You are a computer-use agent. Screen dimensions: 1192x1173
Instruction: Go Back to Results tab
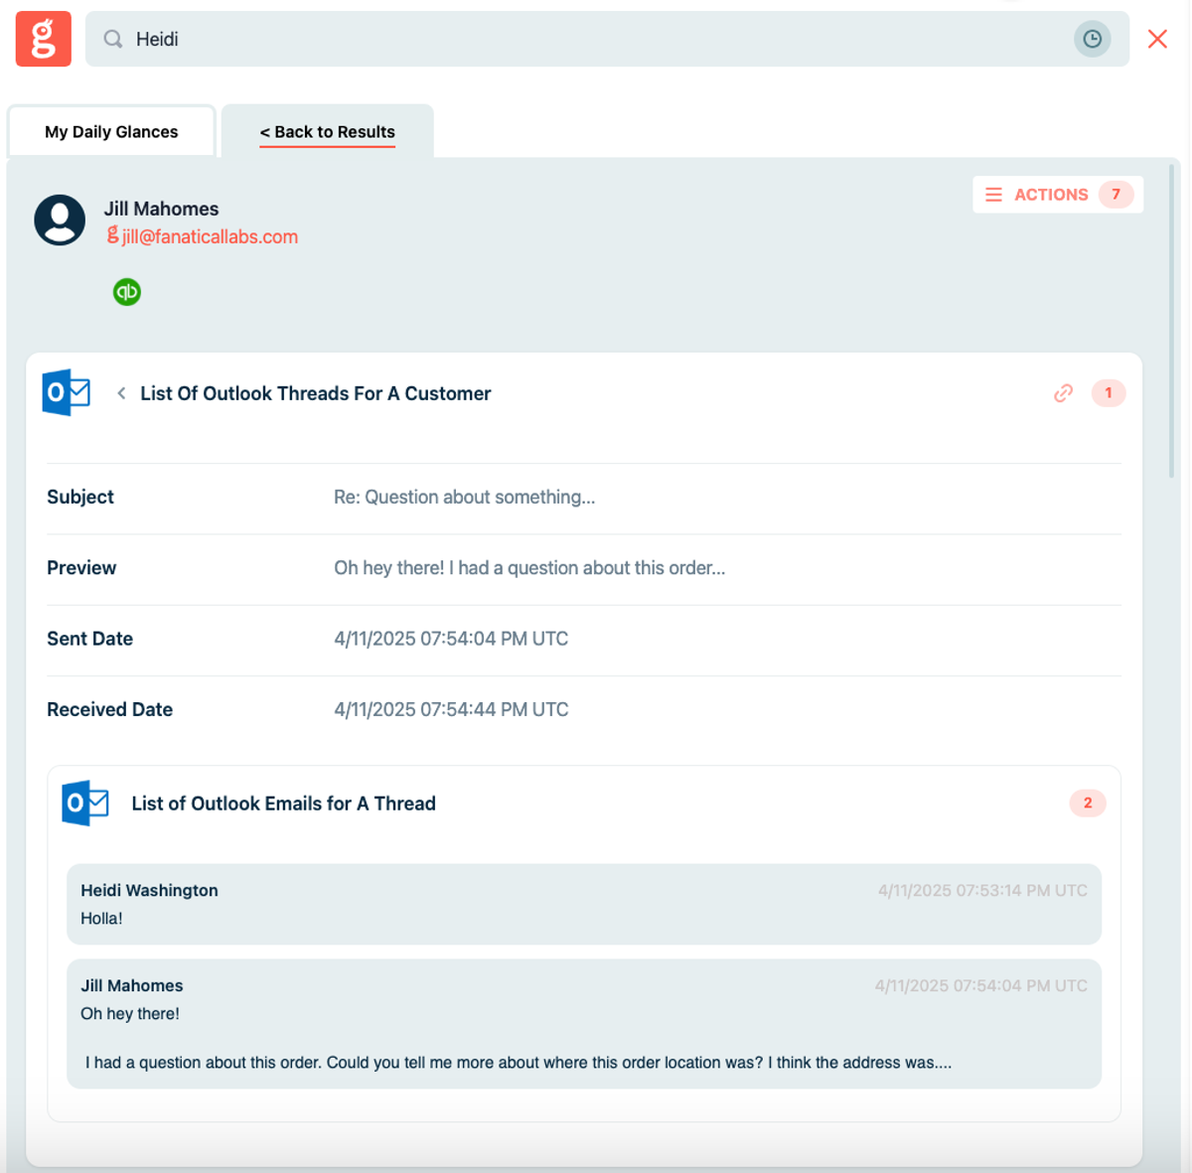point(327,132)
